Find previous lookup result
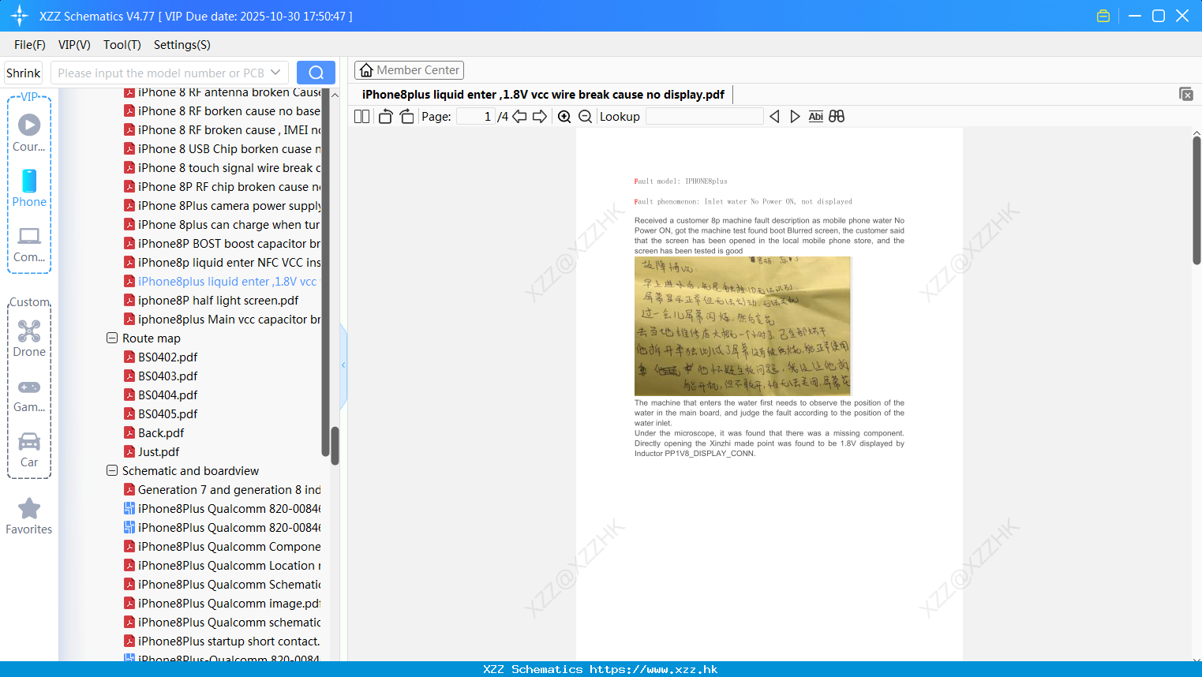 tap(774, 116)
